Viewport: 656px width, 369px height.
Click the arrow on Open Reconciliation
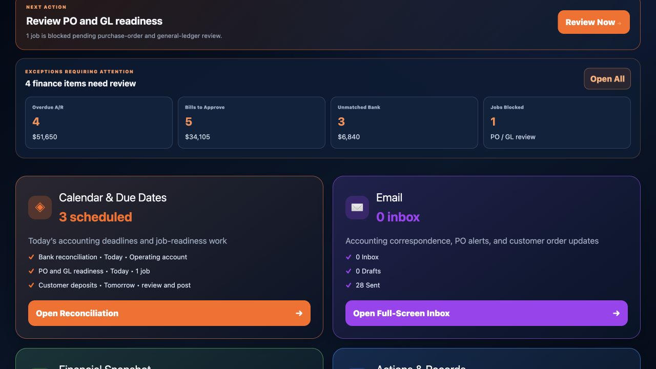(299, 313)
